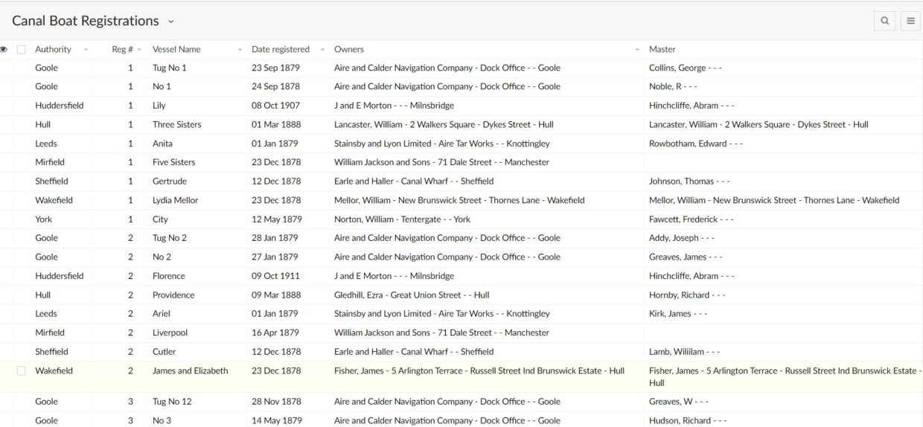Viewport: 923px width, 427px height.
Task: Open the Reg # column dropdown arrow
Action: pyautogui.click(x=140, y=50)
